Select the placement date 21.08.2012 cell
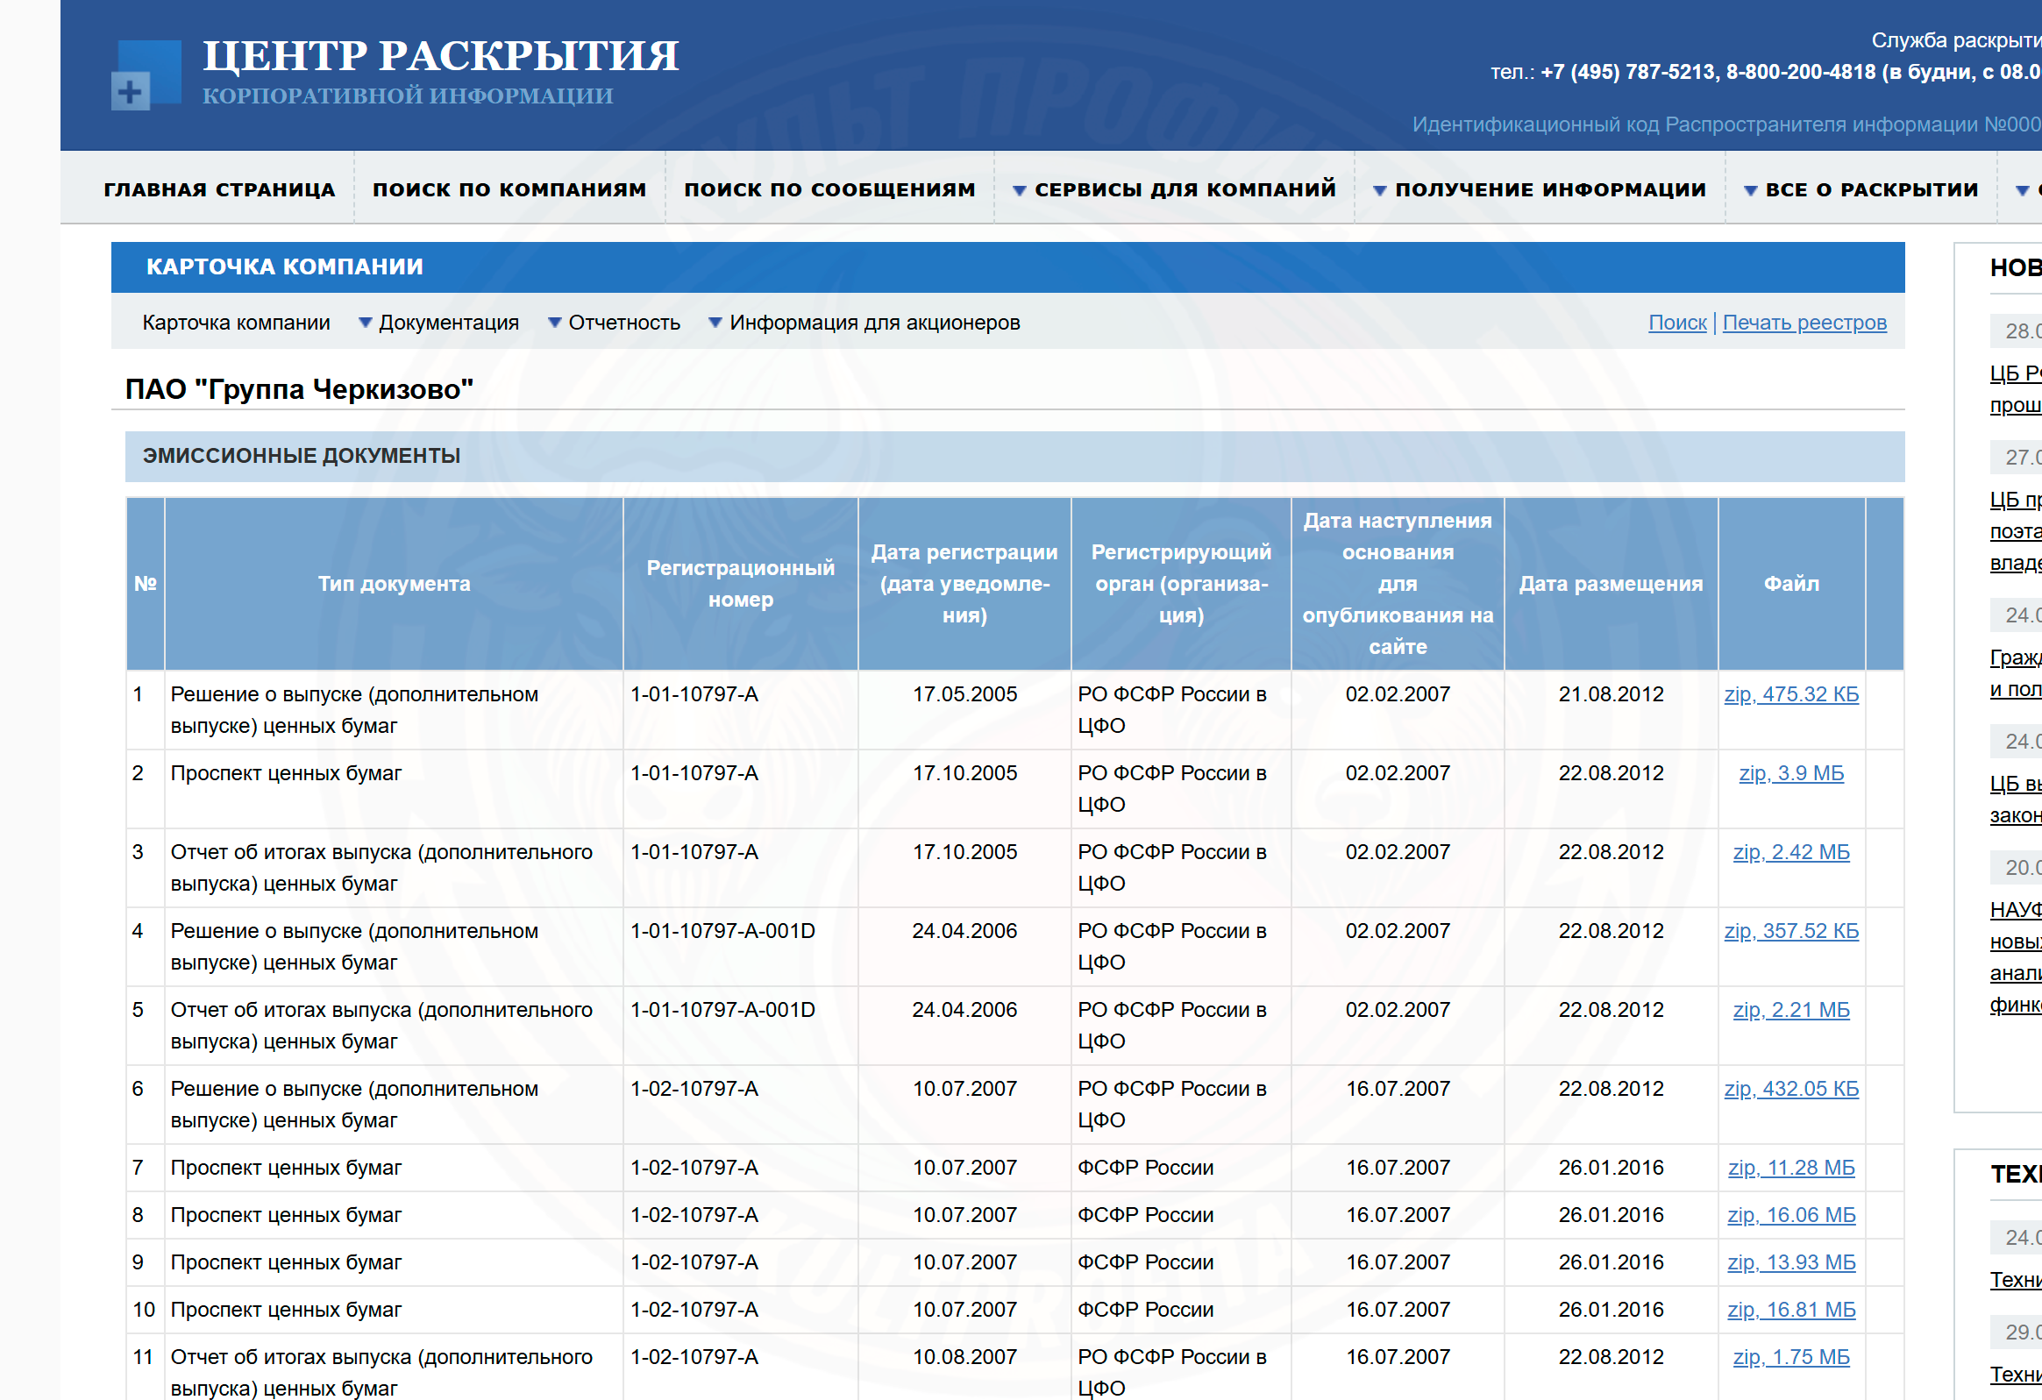The width and height of the screenshot is (2042, 1400). (x=1611, y=693)
